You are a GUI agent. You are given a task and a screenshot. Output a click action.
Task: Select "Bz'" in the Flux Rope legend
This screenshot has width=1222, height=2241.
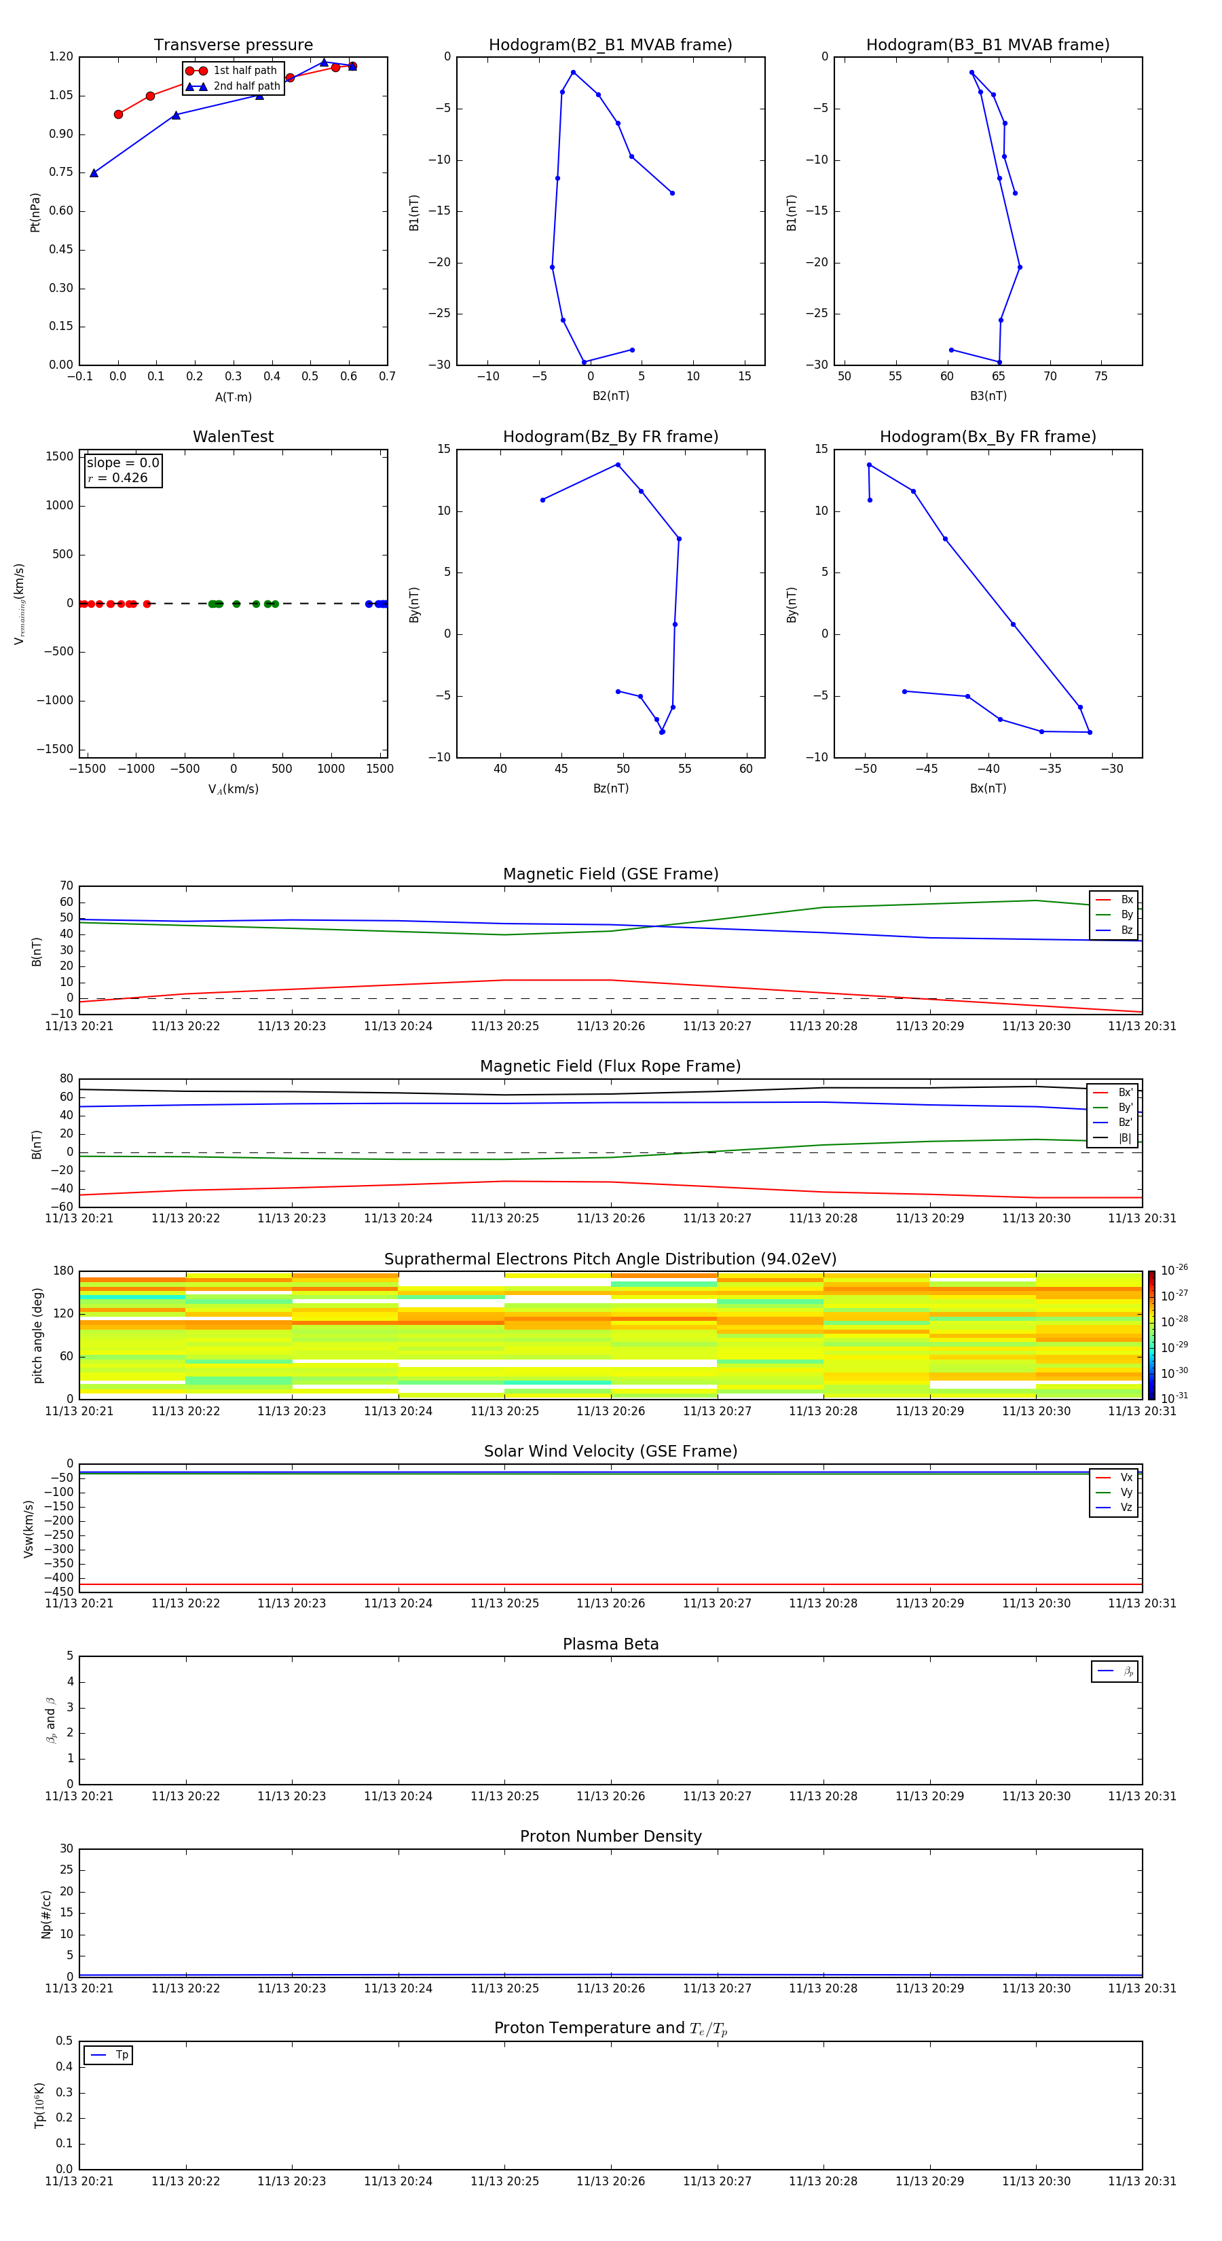click(x=1113, y=1123)
